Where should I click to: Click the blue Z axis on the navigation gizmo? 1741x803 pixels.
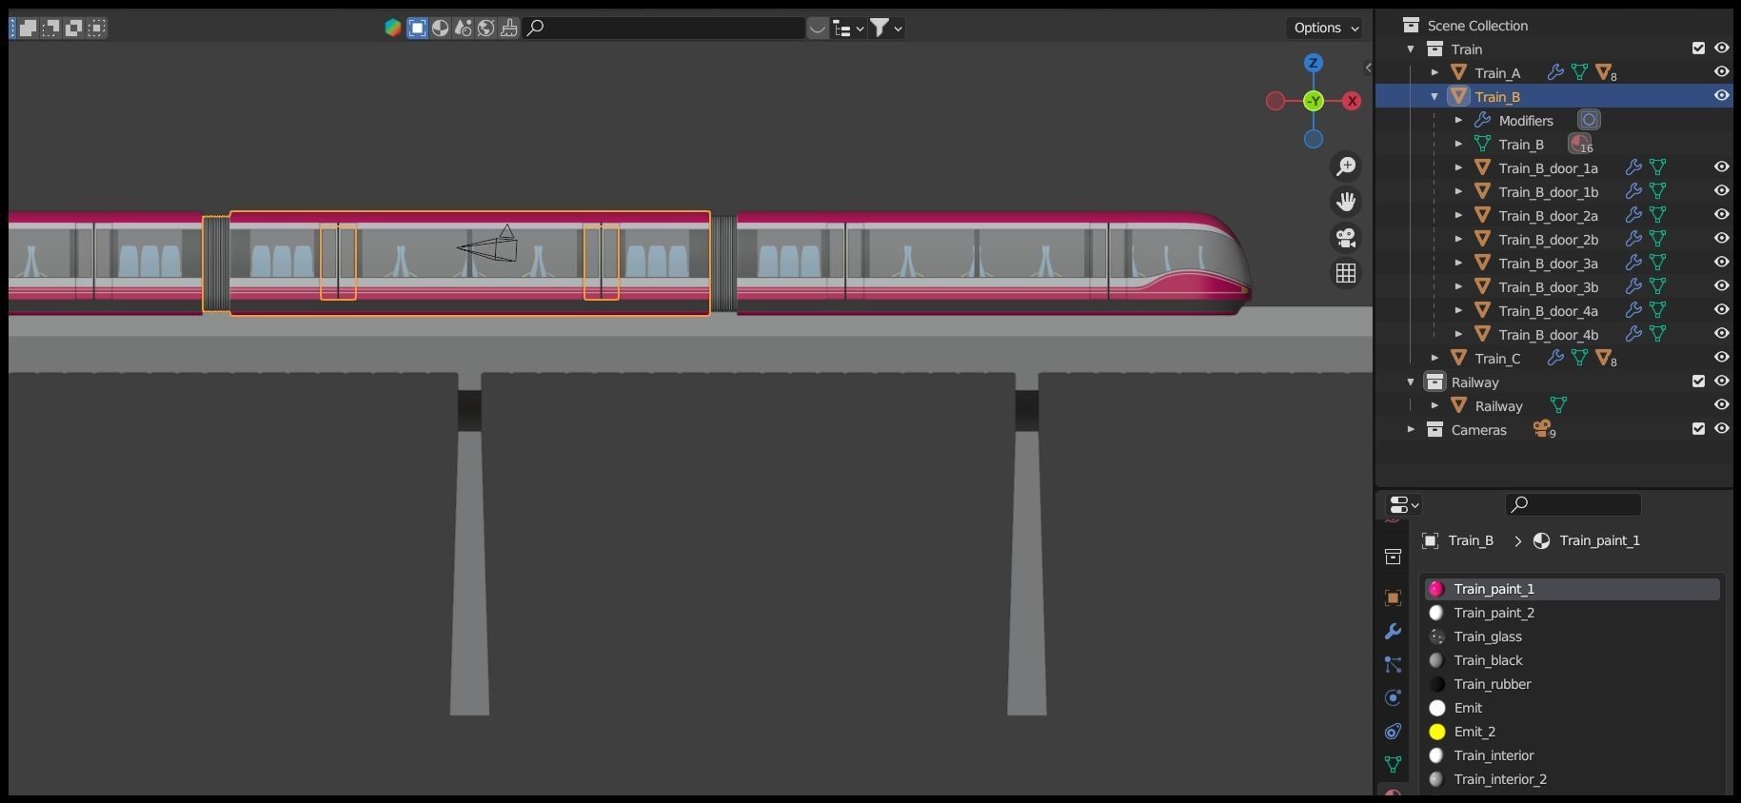click(1314, 63)
